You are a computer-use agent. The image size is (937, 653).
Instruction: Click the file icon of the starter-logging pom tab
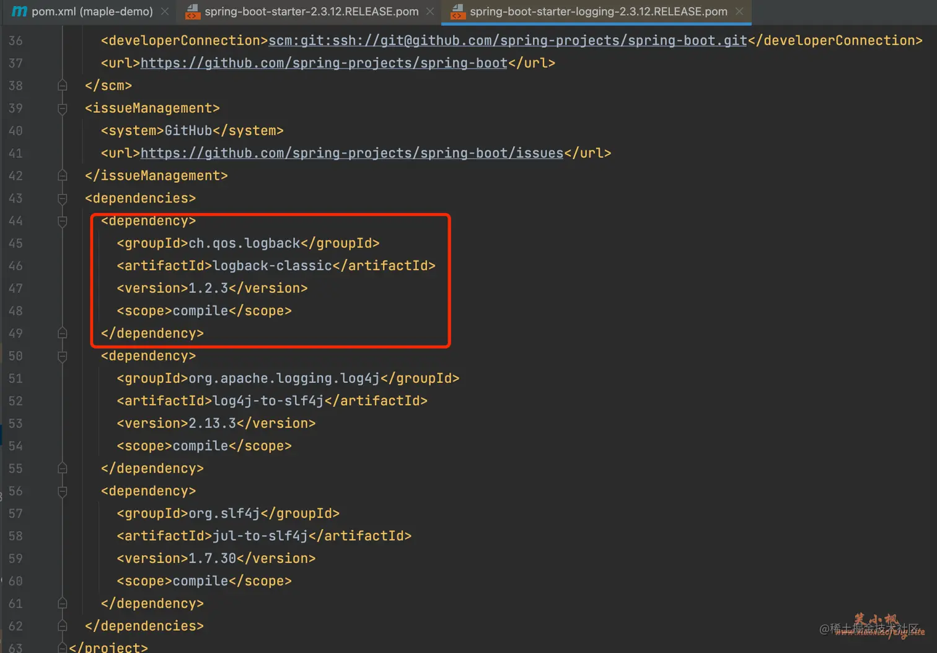[458, 11]
